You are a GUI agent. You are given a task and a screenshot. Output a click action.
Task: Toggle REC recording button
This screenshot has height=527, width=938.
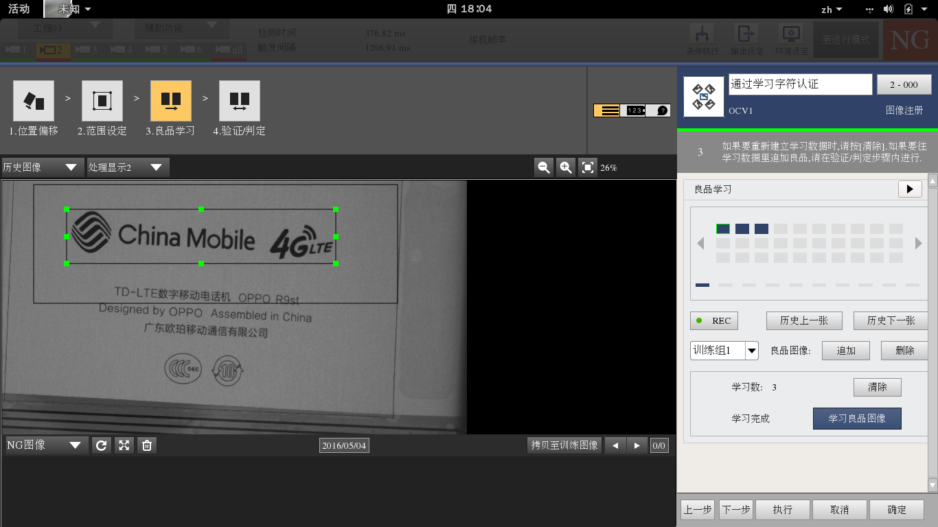click(713, 320)
